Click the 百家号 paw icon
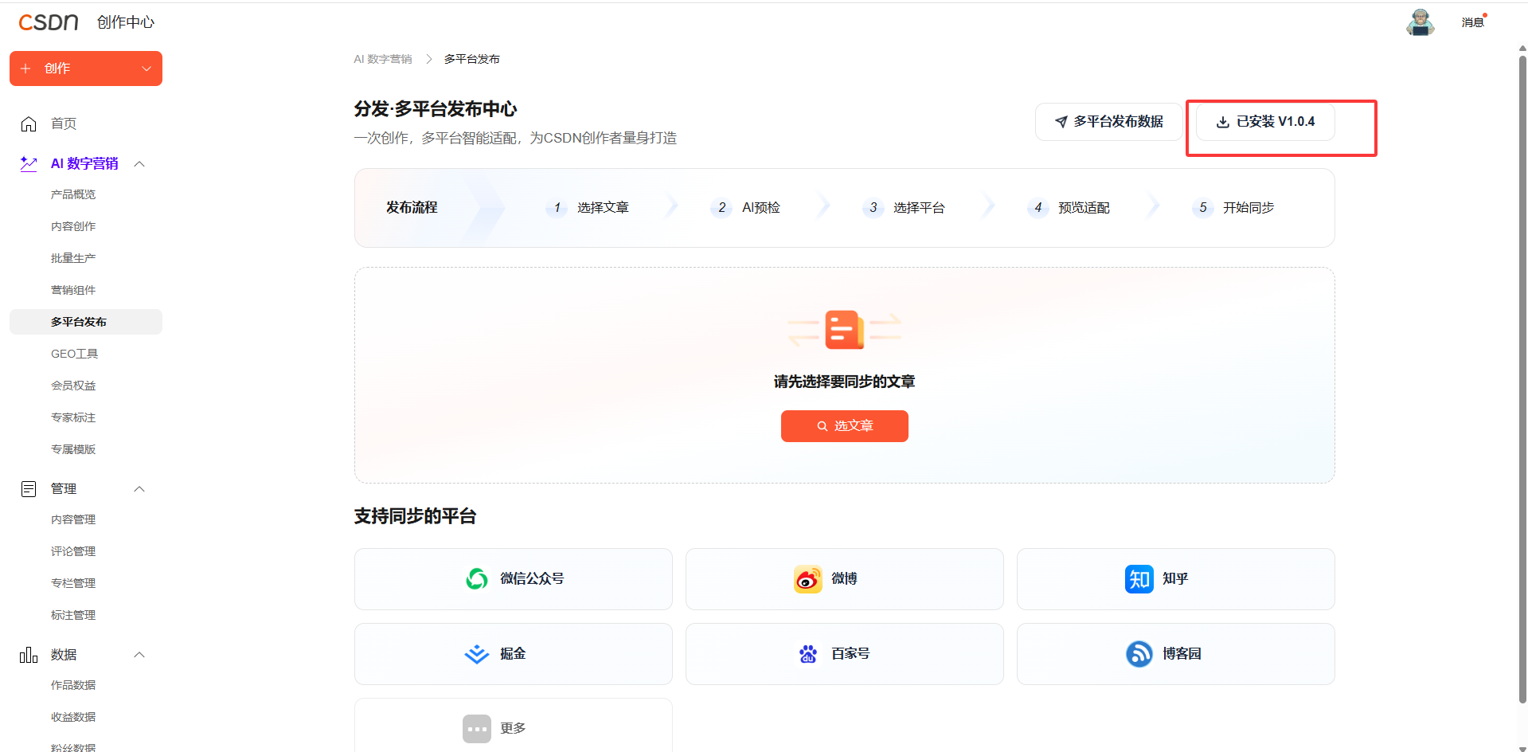The height and width of the screenshot is (752, 1528). click(x=808, y=654)
